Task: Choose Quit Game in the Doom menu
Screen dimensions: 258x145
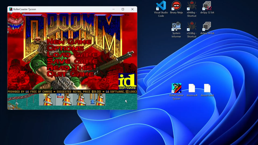Action: [x=70, y=74]
